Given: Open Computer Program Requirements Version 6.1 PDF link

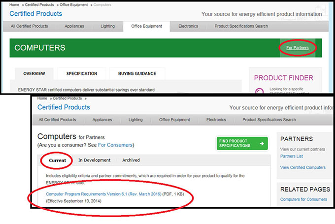Looking at the screenshot, I should coord(103,194).
